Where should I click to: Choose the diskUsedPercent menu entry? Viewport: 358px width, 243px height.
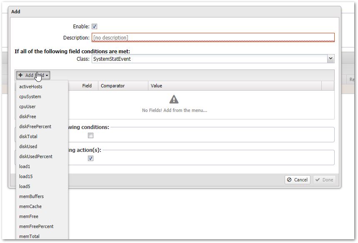click(36, 156)
